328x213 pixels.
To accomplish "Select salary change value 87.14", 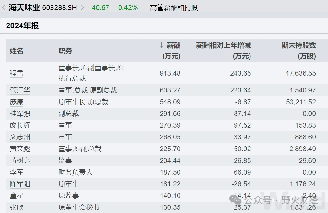I will click(242, 114).
